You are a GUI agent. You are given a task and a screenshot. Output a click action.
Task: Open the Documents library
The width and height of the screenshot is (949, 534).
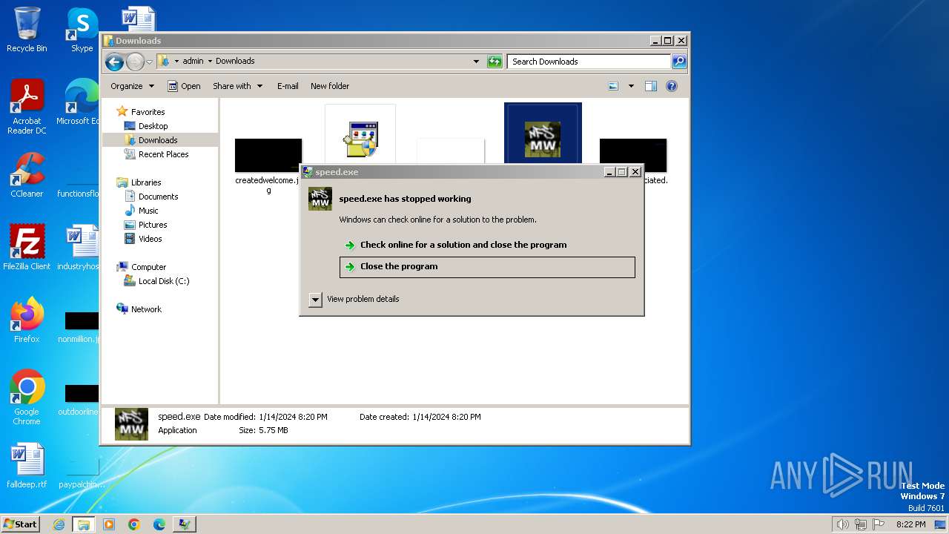pos(158,197)
